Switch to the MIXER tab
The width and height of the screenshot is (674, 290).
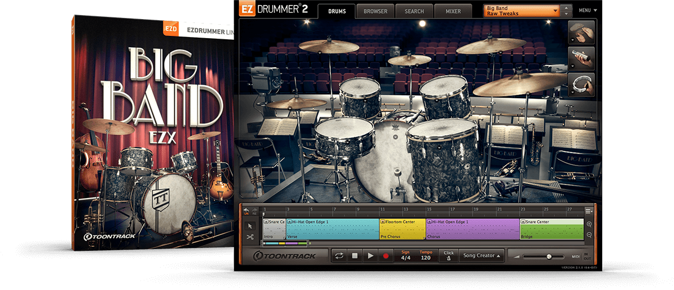(453, 11)
